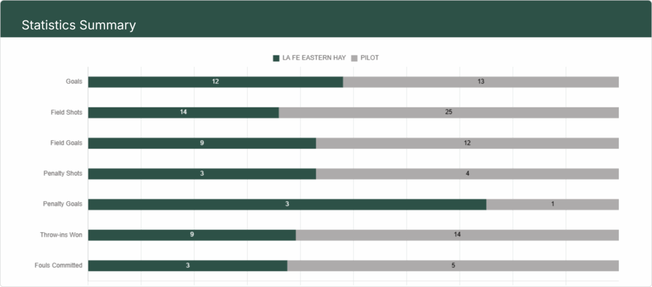Click the Goals axis label
This screenshot has height=287, width=652.
pyautogui.click(x=74, y=81)
